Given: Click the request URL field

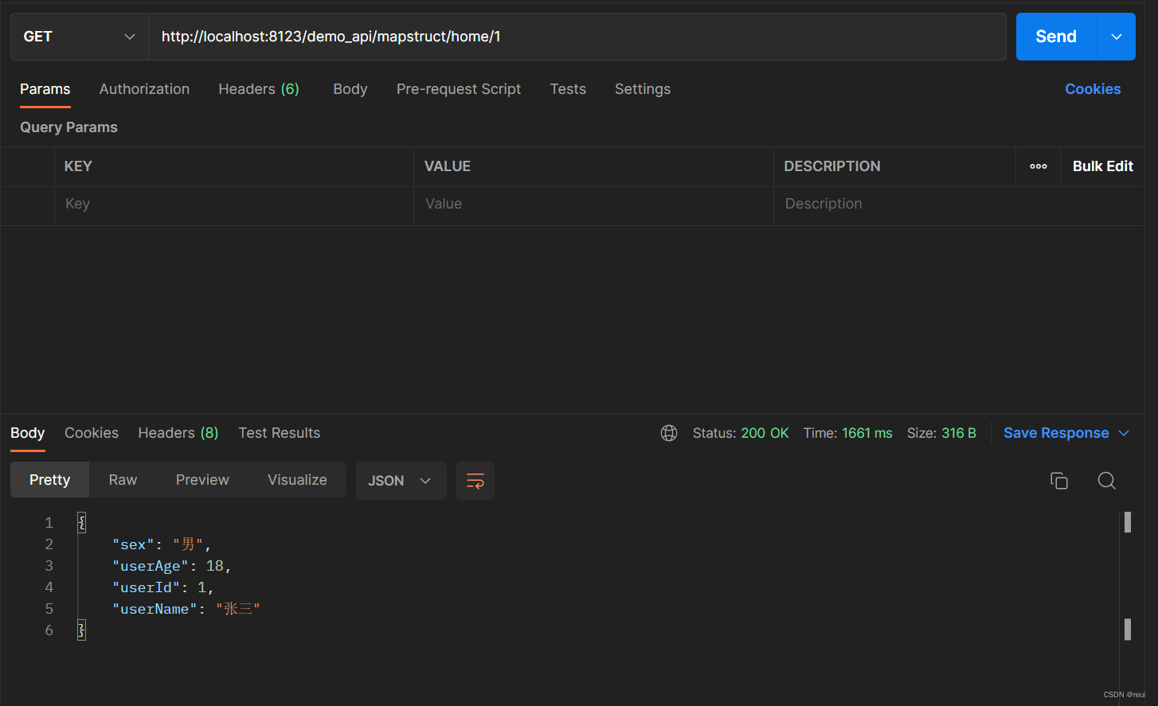Looking at the screenshot, I should tap(577, 37).
